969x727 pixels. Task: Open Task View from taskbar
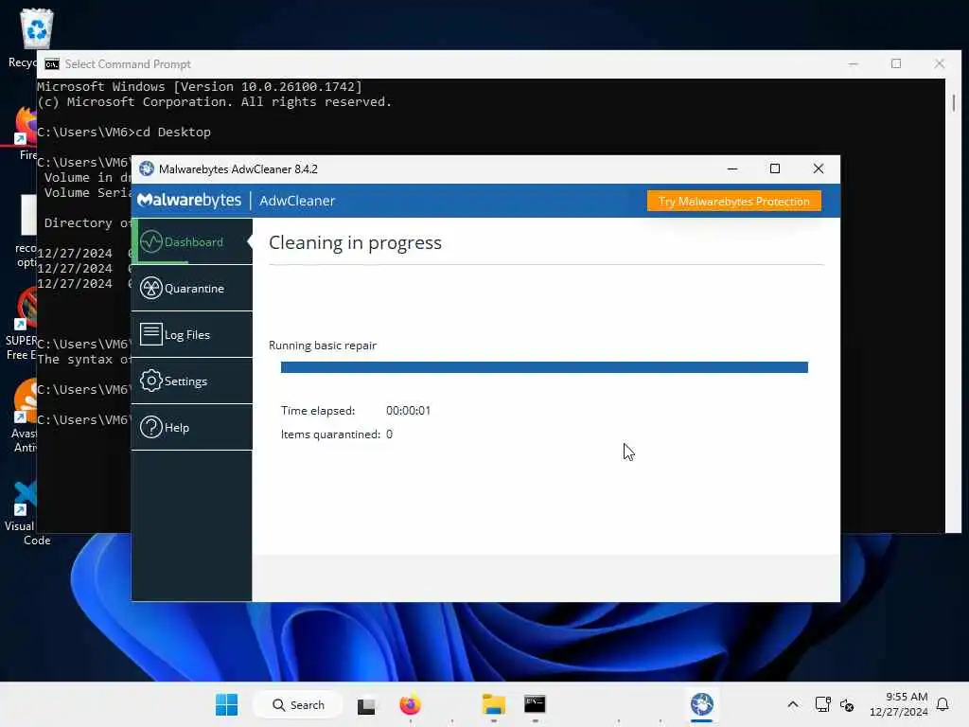[x=366, y=705]
